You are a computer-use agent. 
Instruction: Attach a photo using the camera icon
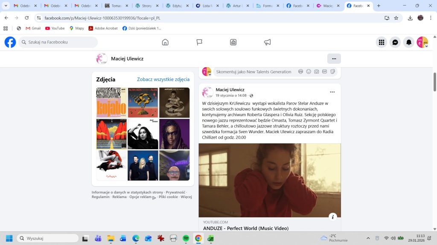tap(317, 71)
